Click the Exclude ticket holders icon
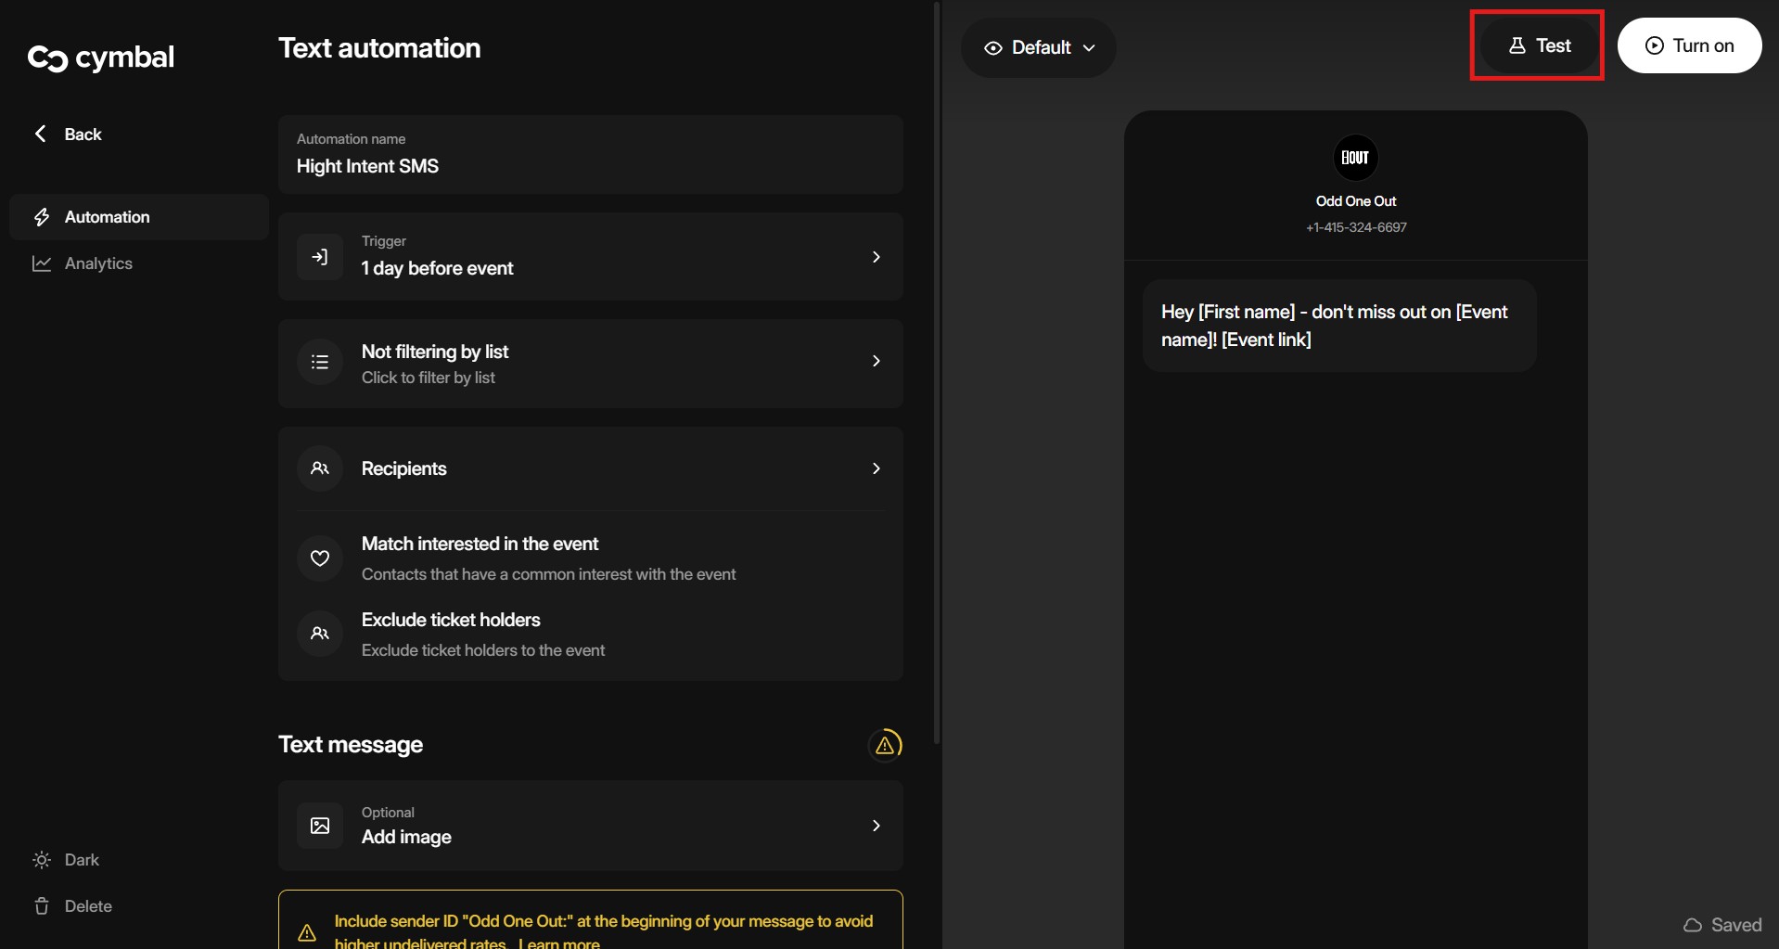 (320, 634)
